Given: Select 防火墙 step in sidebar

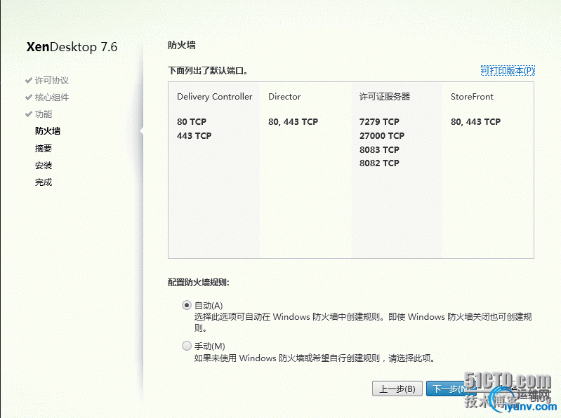Looking at the screenshot, I should coord(48,131).
